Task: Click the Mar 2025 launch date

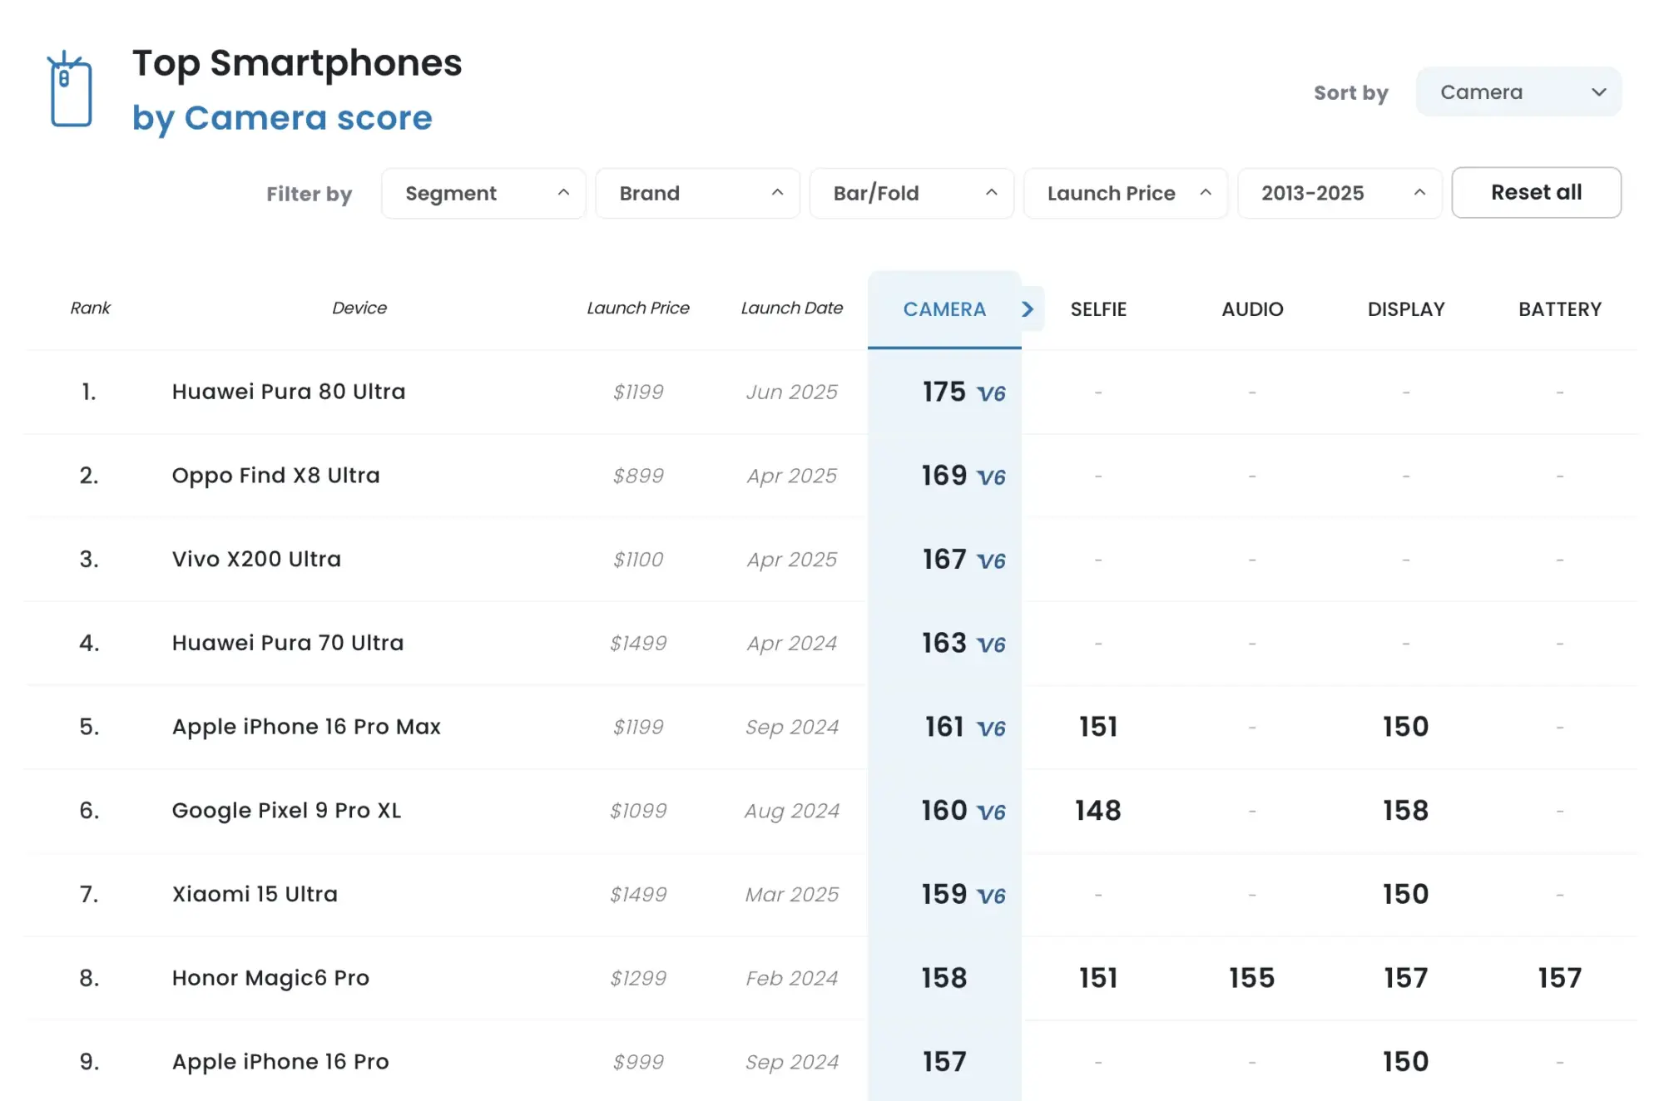Action: point(792,894)
